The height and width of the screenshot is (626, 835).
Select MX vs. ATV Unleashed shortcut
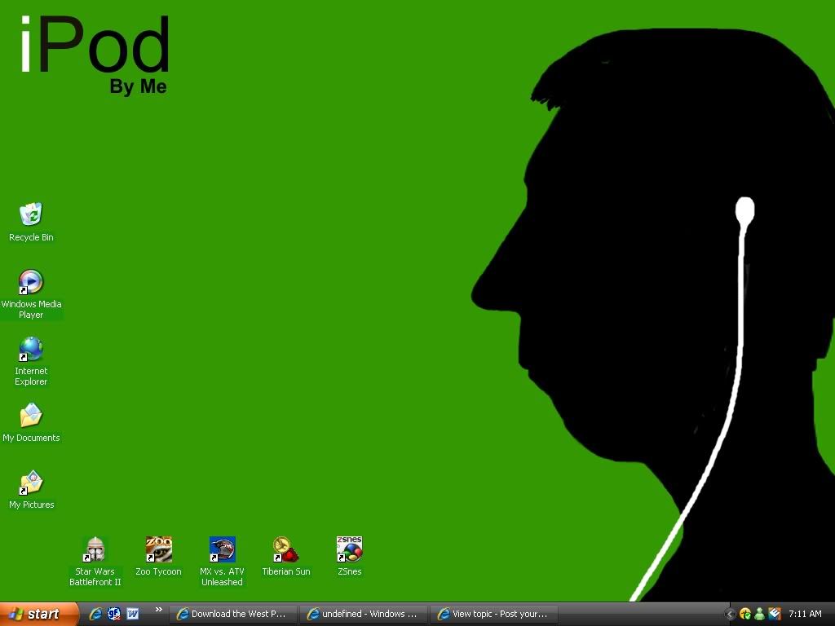point(222,549)
